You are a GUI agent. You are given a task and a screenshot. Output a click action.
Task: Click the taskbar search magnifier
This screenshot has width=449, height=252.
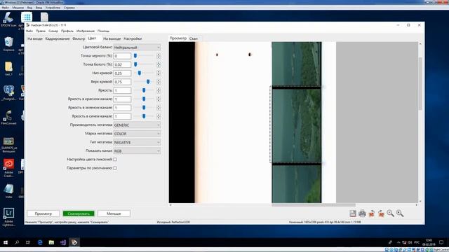point(17,242)
